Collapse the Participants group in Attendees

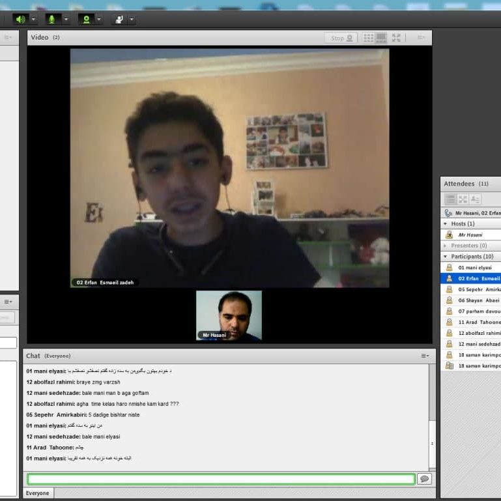[x=445, y=257]
